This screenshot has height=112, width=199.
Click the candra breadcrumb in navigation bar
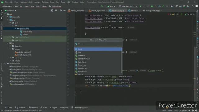coord(44,6)
